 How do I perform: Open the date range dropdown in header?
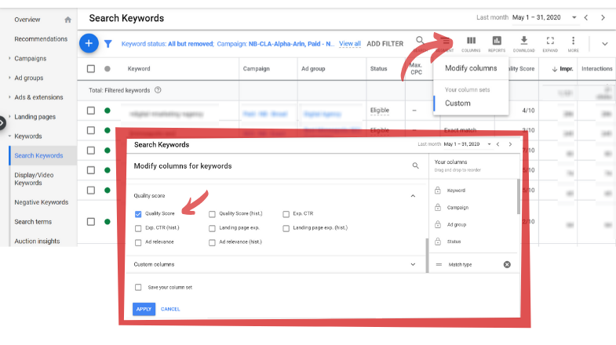click(574, 17)
